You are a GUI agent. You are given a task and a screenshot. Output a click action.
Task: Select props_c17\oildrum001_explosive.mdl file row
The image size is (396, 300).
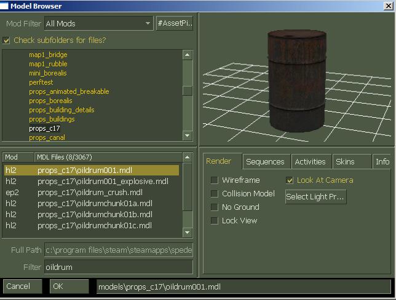pos(92,182)
